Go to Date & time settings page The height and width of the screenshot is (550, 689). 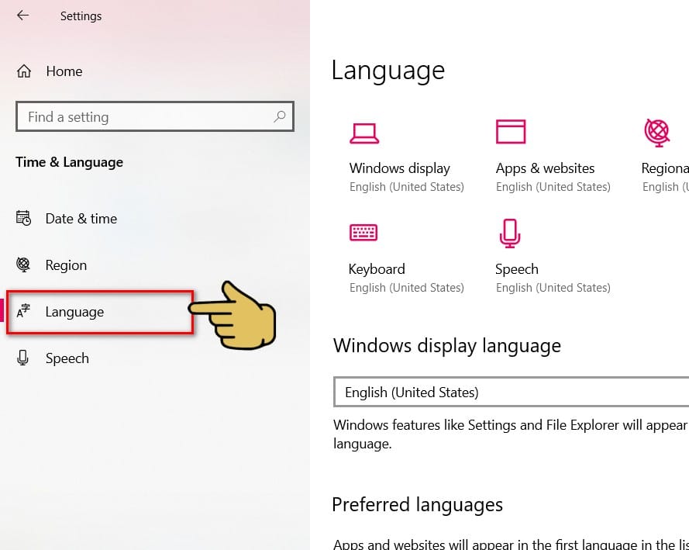tap(81, 219)
